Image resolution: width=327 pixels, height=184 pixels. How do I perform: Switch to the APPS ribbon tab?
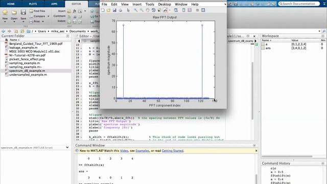point(54,4)
